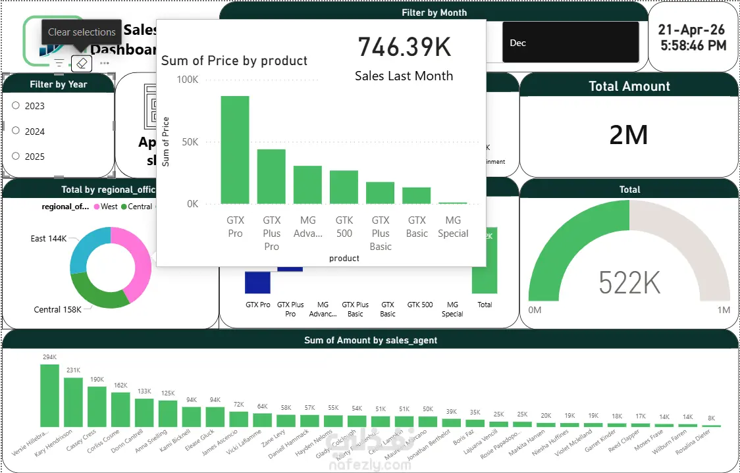Click the Filter by Year slicer header
This screenshot has height=473, width=740.
coord(59,84)
